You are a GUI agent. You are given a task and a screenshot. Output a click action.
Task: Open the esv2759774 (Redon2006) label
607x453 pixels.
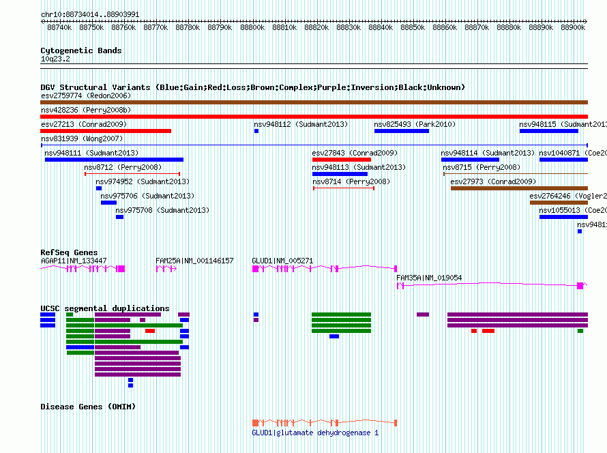pos(86,96)
